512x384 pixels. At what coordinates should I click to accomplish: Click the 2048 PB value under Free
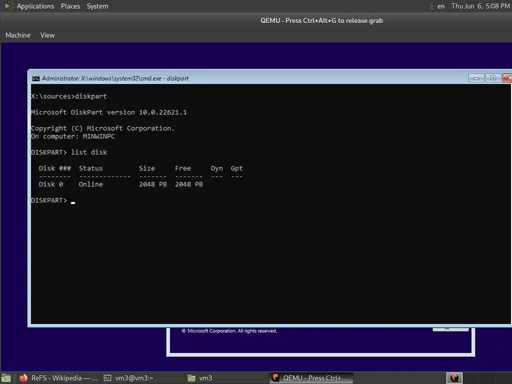click(189, 184)
